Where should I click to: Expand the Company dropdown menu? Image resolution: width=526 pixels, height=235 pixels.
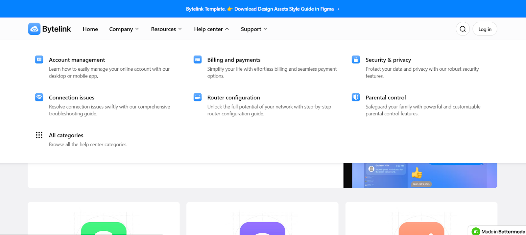(x=124, y=29)
